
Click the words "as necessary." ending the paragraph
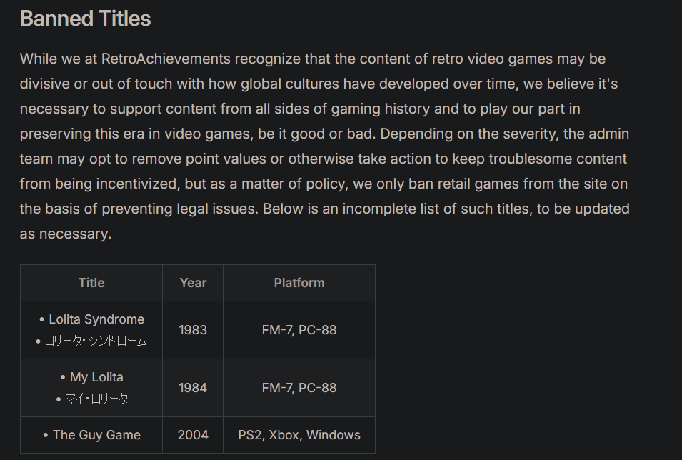66,234
